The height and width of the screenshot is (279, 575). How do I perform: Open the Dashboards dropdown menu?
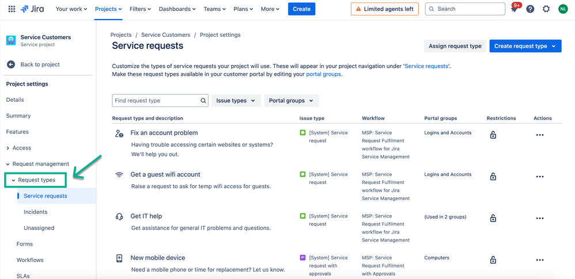click(x=177, y=9)
